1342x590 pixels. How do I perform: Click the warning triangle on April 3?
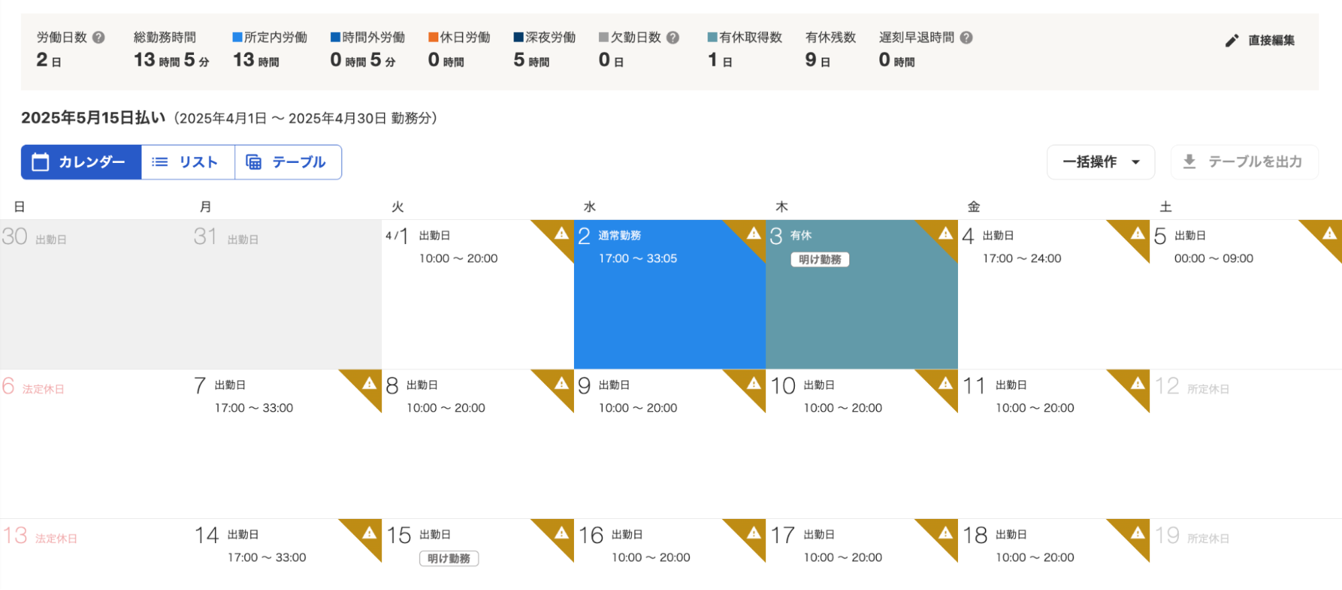(x=945, y=233)
